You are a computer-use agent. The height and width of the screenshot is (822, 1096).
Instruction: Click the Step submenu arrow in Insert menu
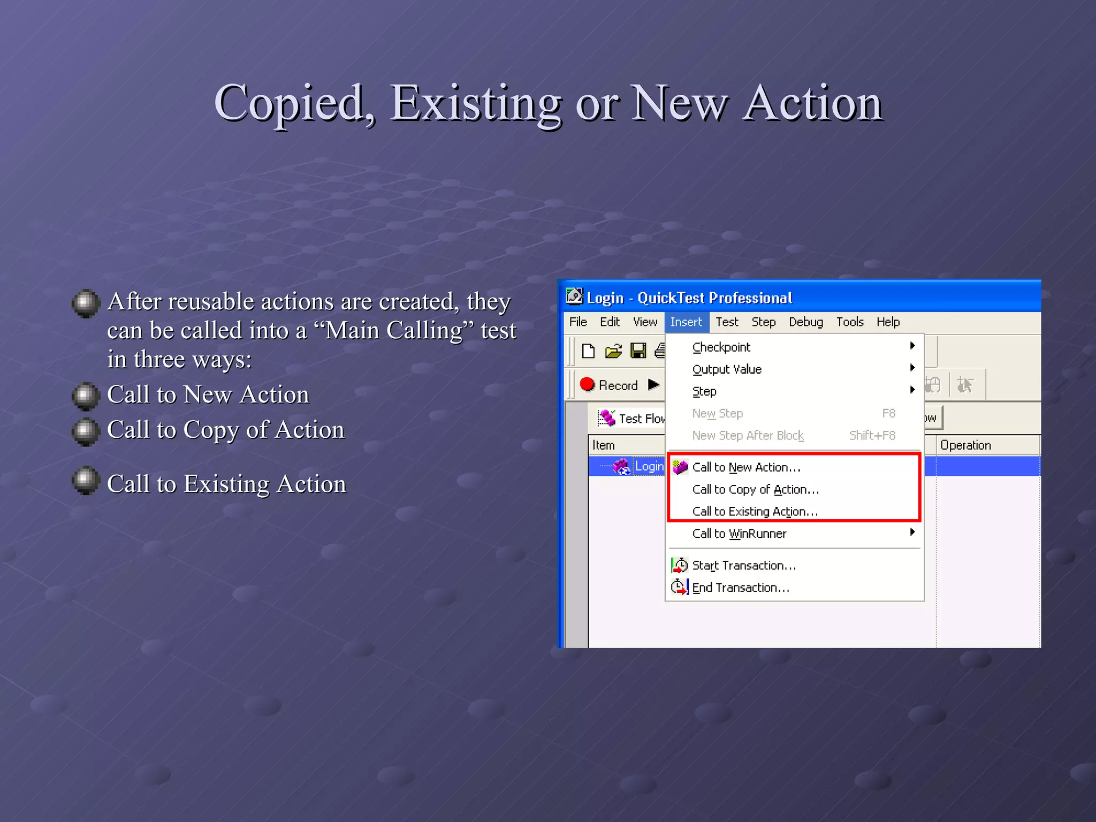[912, 390]
